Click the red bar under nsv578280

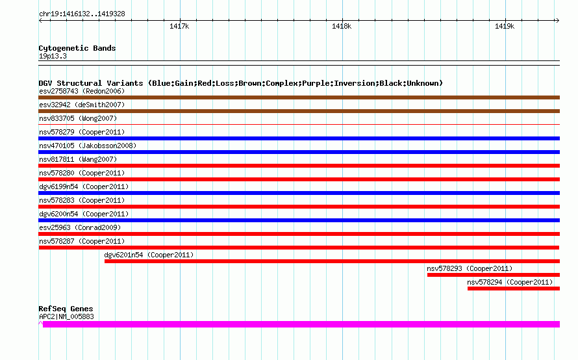299,179
